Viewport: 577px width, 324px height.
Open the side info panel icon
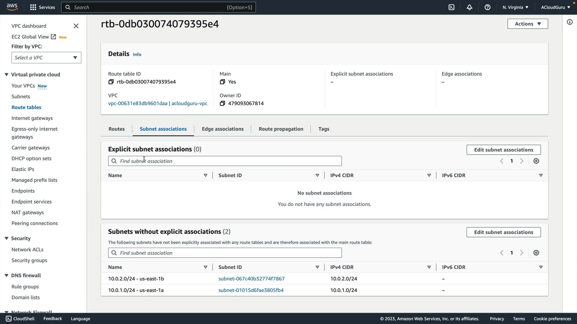pyautogui.click(x=569, y=22)
